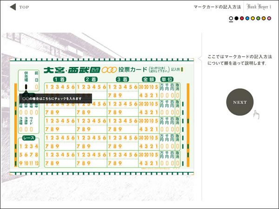The height and width of the screenshot is (209, 279).
Task: Choose the orange step dot
Action: click(264, 18)
